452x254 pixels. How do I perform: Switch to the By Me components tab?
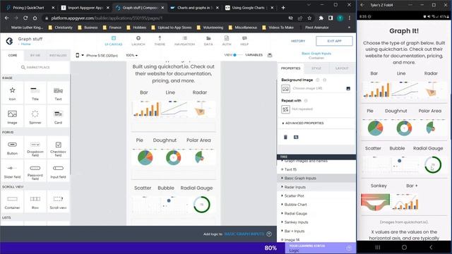coord(35,55)
